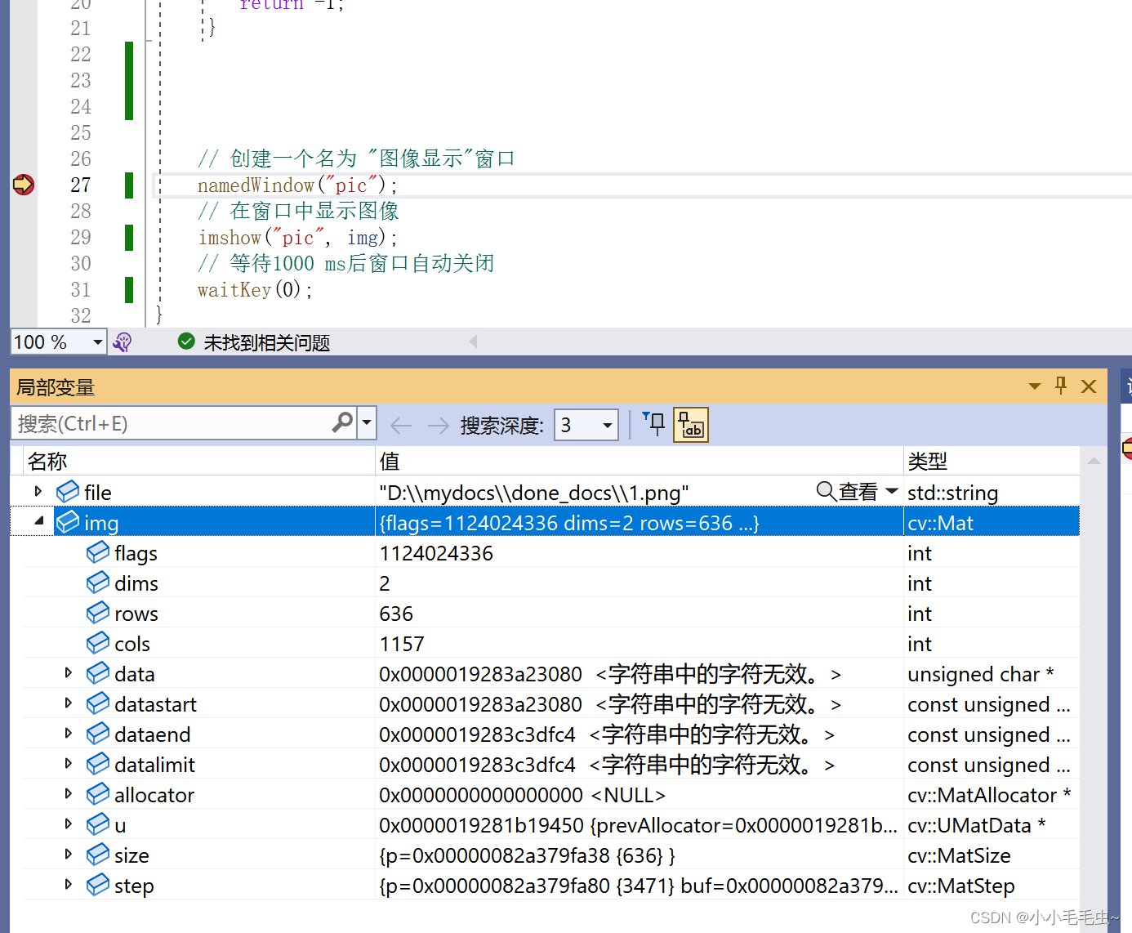Click the 查看 visualizer for file value
Viewport: 1132px width, 933px height.
point(847,492)
